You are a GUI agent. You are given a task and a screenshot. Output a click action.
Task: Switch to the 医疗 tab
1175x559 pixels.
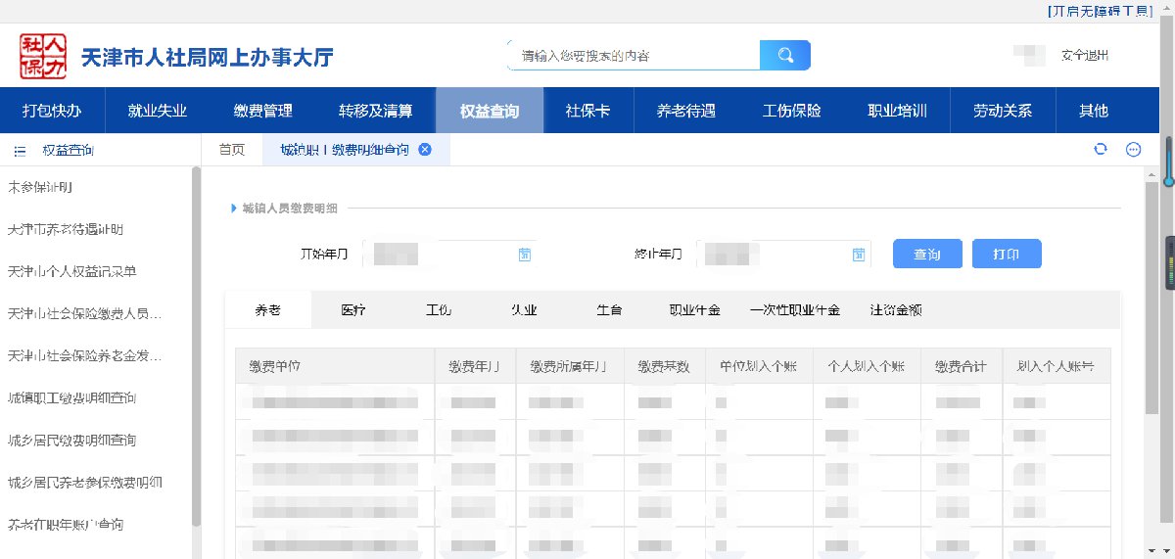pos(353,310)
